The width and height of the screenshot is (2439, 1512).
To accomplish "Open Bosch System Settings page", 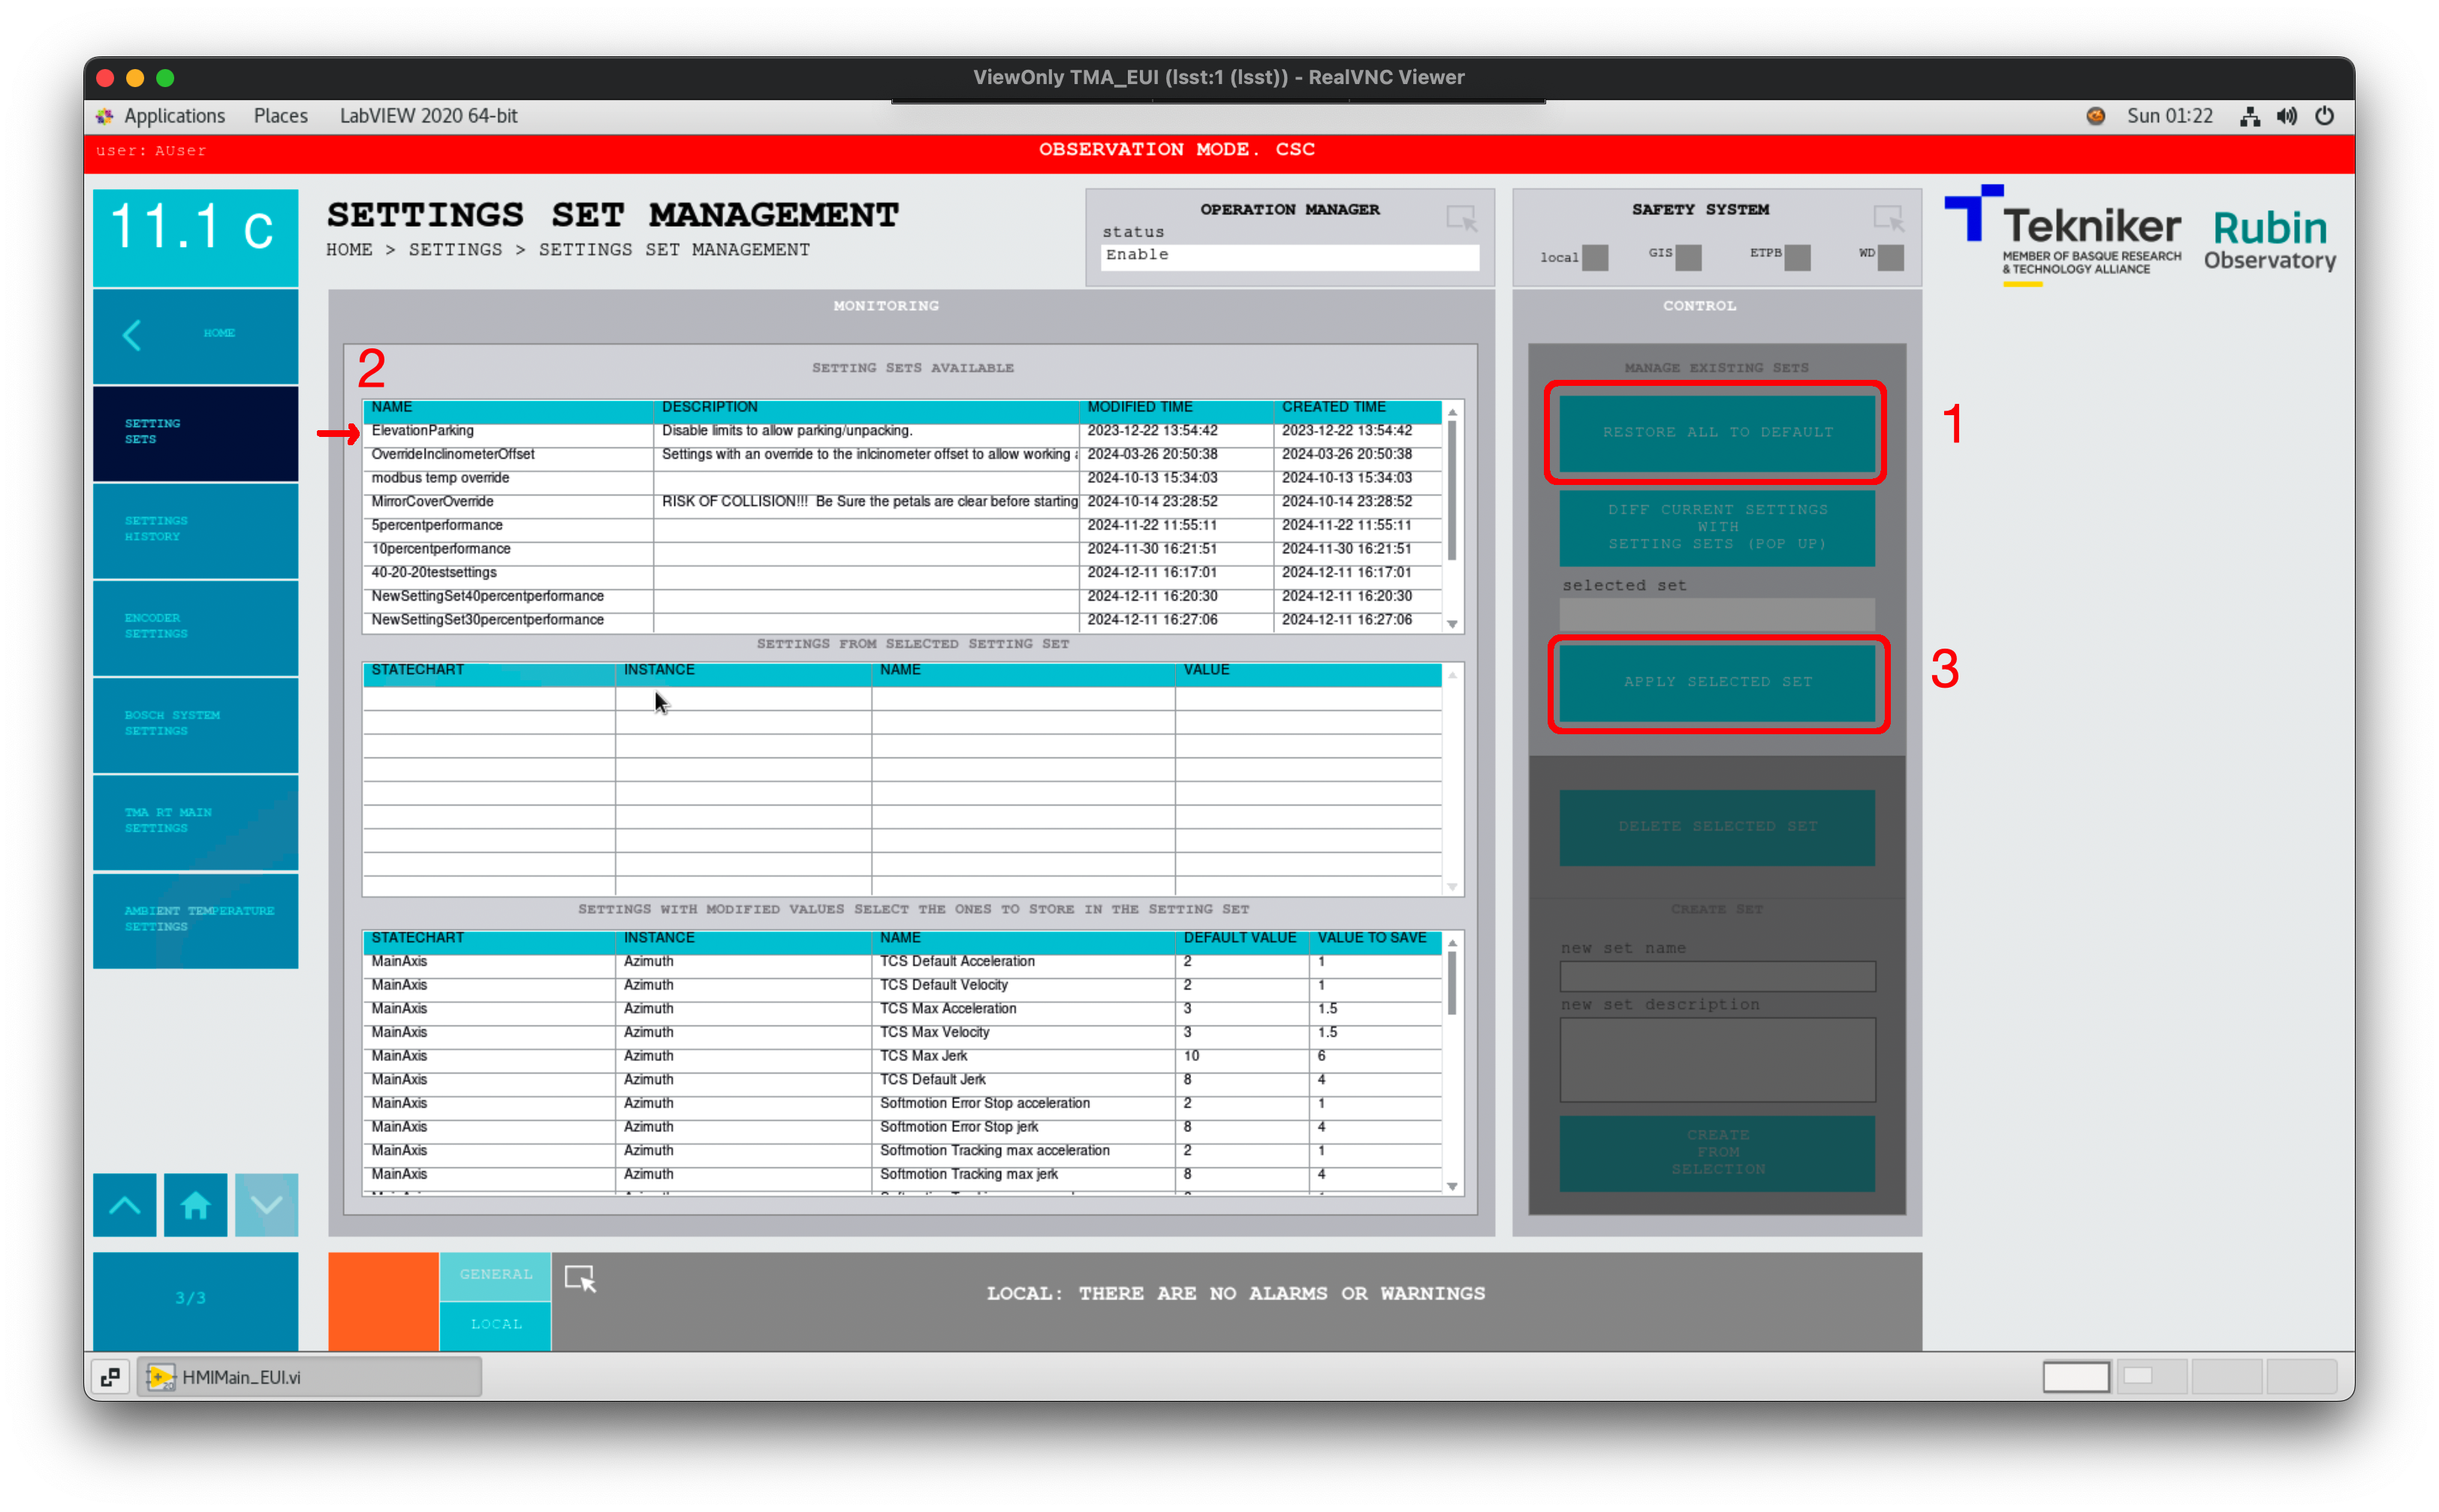I will pos(195,724).
